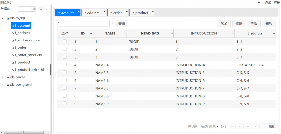Go to the last page with pagination icon
281x134 pixels.
[256, 126]
